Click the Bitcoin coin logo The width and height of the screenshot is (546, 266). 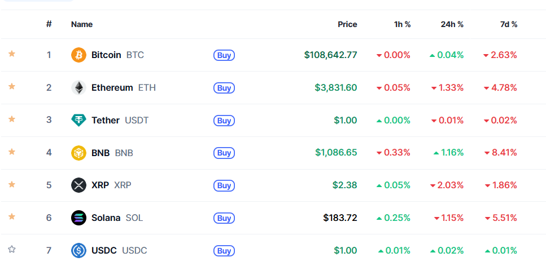78,55
